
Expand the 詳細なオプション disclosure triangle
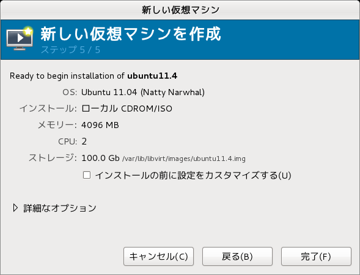(x=15, y=208)
